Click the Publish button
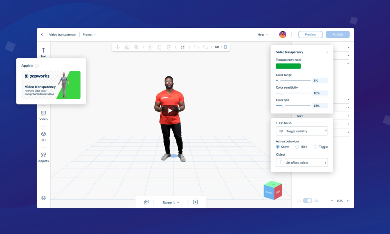 [338, 34]
